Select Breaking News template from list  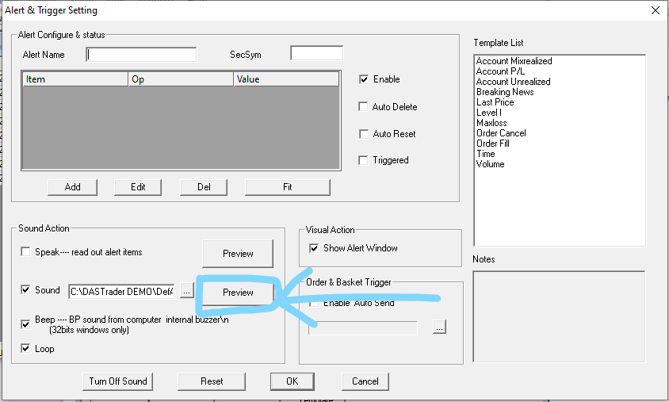click(504, 92)
